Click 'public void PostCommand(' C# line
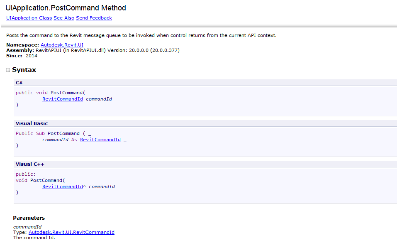Image resolution: width=397 pixels, height=248 pixels. click(50, 93)
